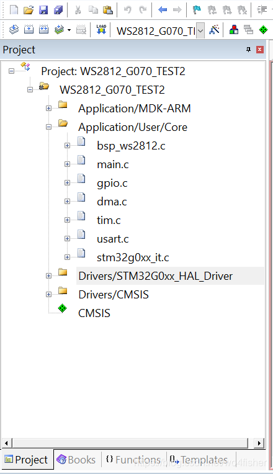Viewport: 273px width, 474px height.
Task: Open Options for Target magic wand
Action: click(x=214, y=30)
